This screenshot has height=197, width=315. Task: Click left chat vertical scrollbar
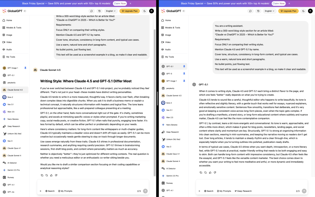(154, 103)
